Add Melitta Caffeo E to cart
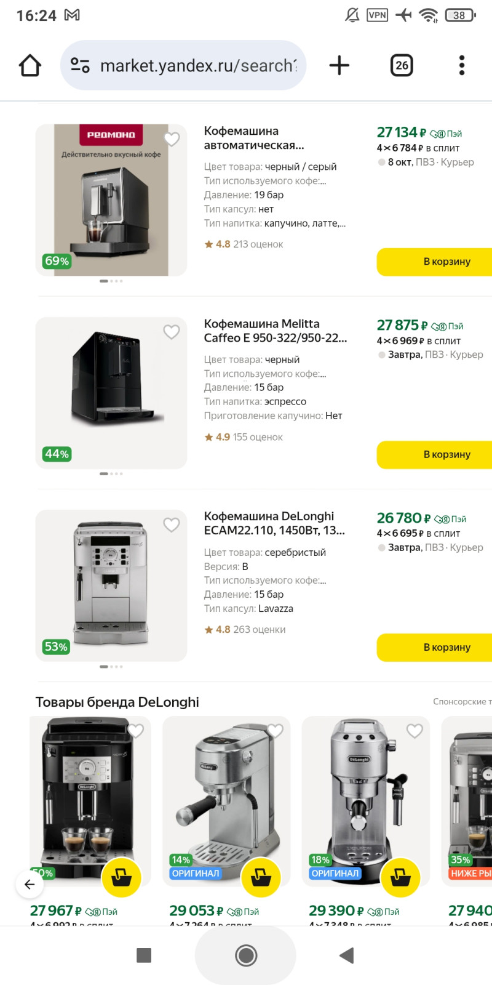The image size is (492, 985). click(x=437, y=454)
